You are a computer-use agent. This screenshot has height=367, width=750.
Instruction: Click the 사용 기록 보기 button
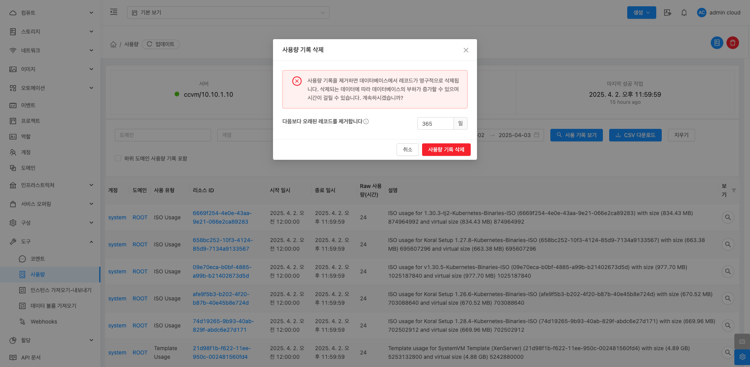tap(577, 135)
